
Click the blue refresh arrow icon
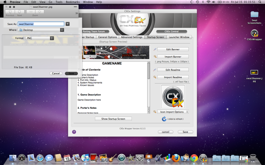pos(164,119)
